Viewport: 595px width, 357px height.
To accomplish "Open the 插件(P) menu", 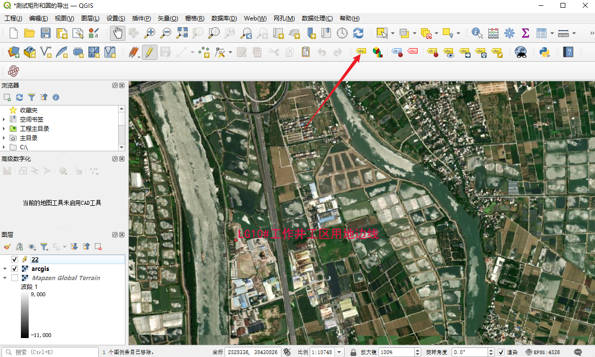I will (141, 18).
